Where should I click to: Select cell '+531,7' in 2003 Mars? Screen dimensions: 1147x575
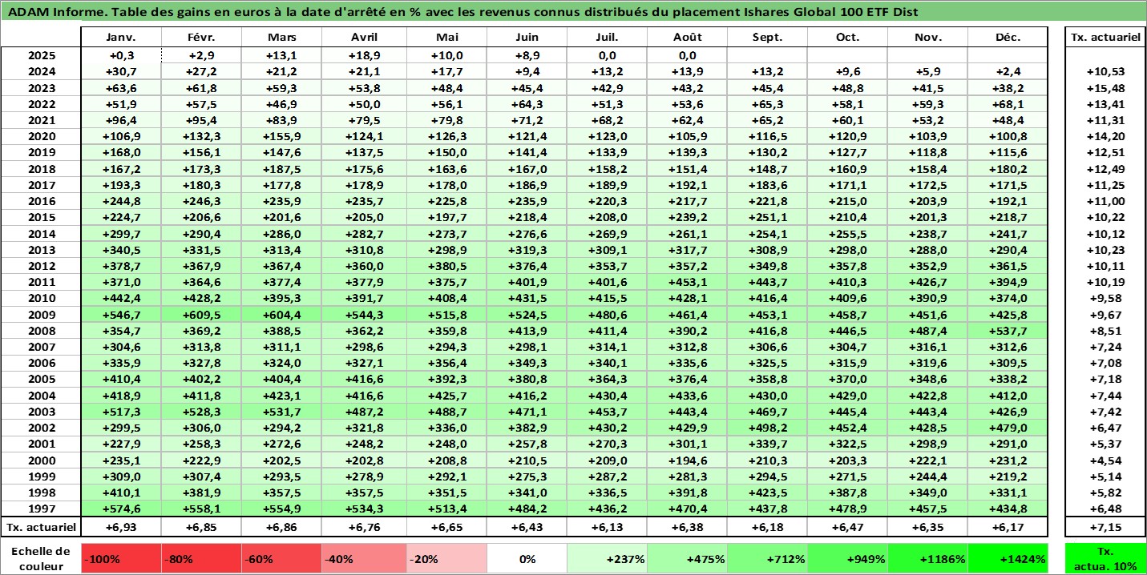pos(282,412)
